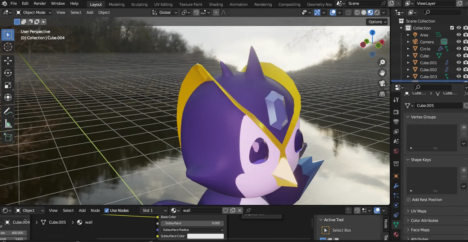468x242 pixels.
Task: Open the Render menu
Action: 40,4
